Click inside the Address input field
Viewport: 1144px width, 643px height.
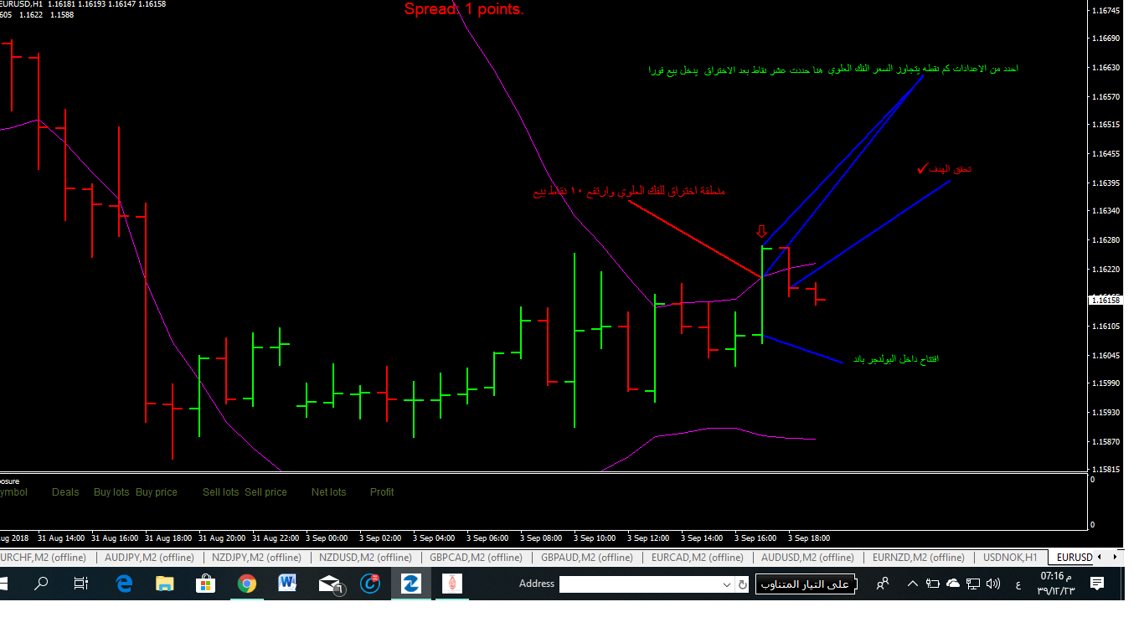coord(638,584)
